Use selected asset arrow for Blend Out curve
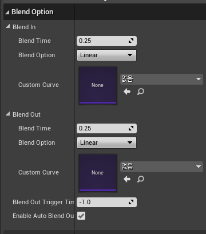The image size is (206, 234). (x=127, y=179)
